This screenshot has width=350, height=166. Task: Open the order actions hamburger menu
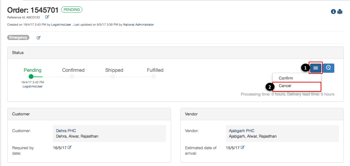315,68
